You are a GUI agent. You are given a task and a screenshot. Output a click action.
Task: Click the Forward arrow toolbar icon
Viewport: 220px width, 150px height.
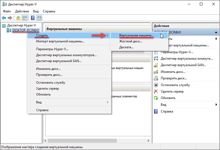tap(10, 18)
